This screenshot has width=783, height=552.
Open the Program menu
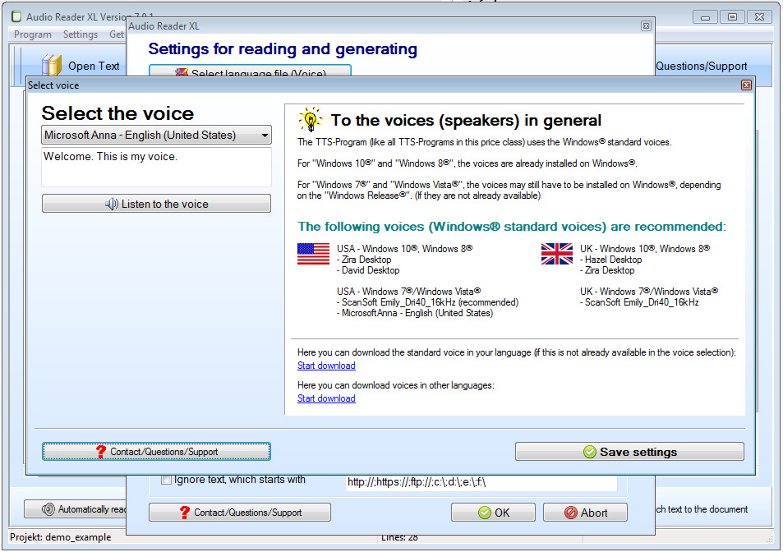[x=33, y=34]
